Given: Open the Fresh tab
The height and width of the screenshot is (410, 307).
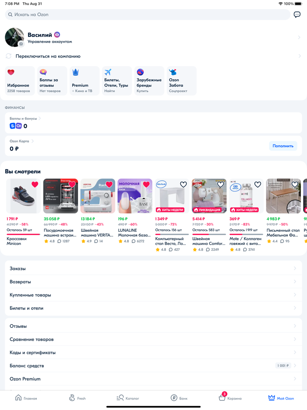Looking at the screenshot, I should tap(77, 398).
